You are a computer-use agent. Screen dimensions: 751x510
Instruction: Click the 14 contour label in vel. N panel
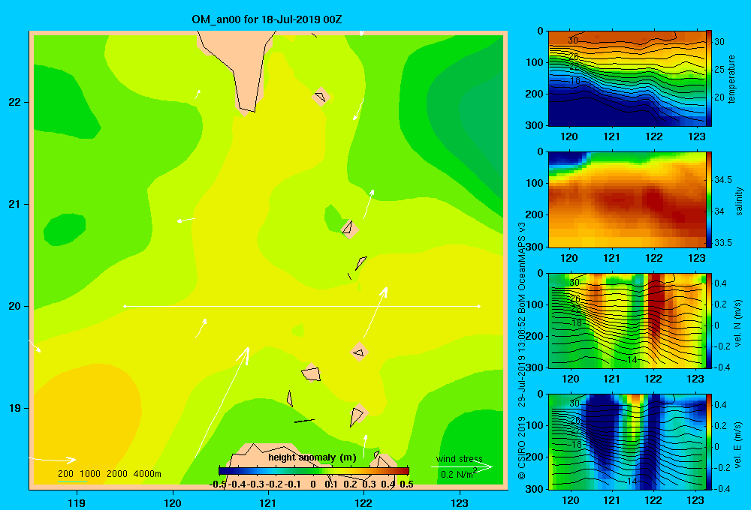coord(632,360)
